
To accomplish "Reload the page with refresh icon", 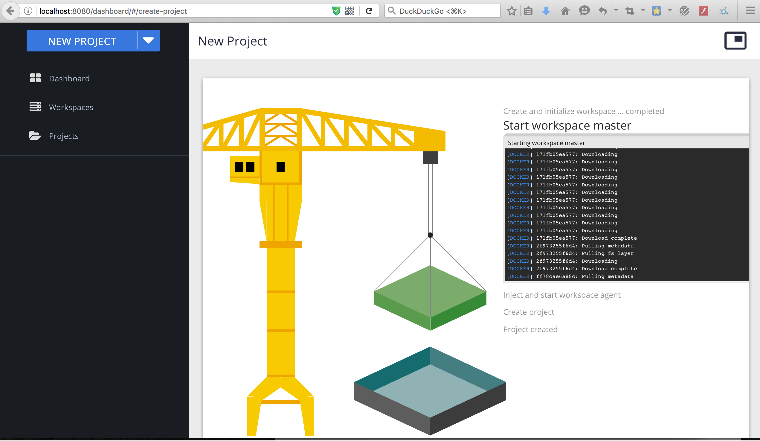I will click(x=369, y=11).
